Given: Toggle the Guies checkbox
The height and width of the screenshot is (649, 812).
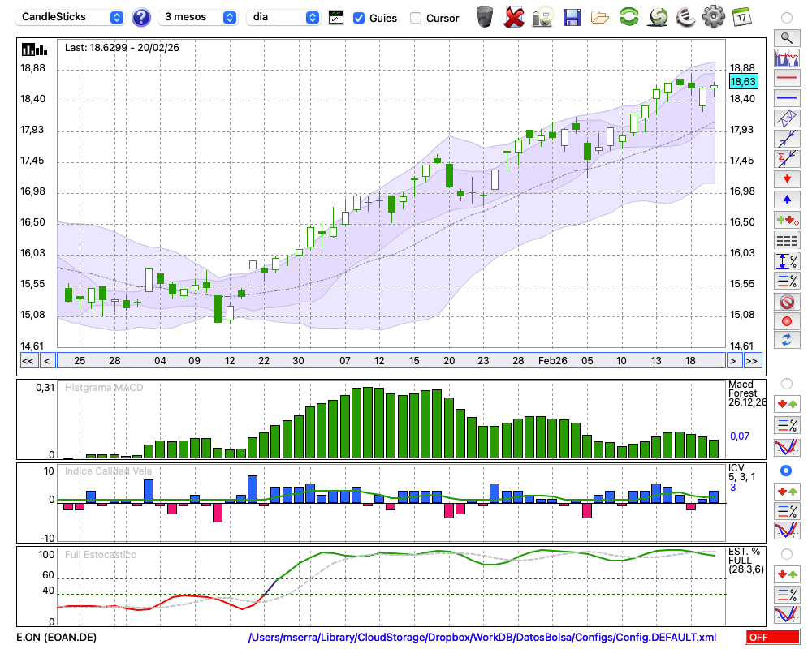Looking at the screenshot, I should pyautogui.click(x=358, y=18).
